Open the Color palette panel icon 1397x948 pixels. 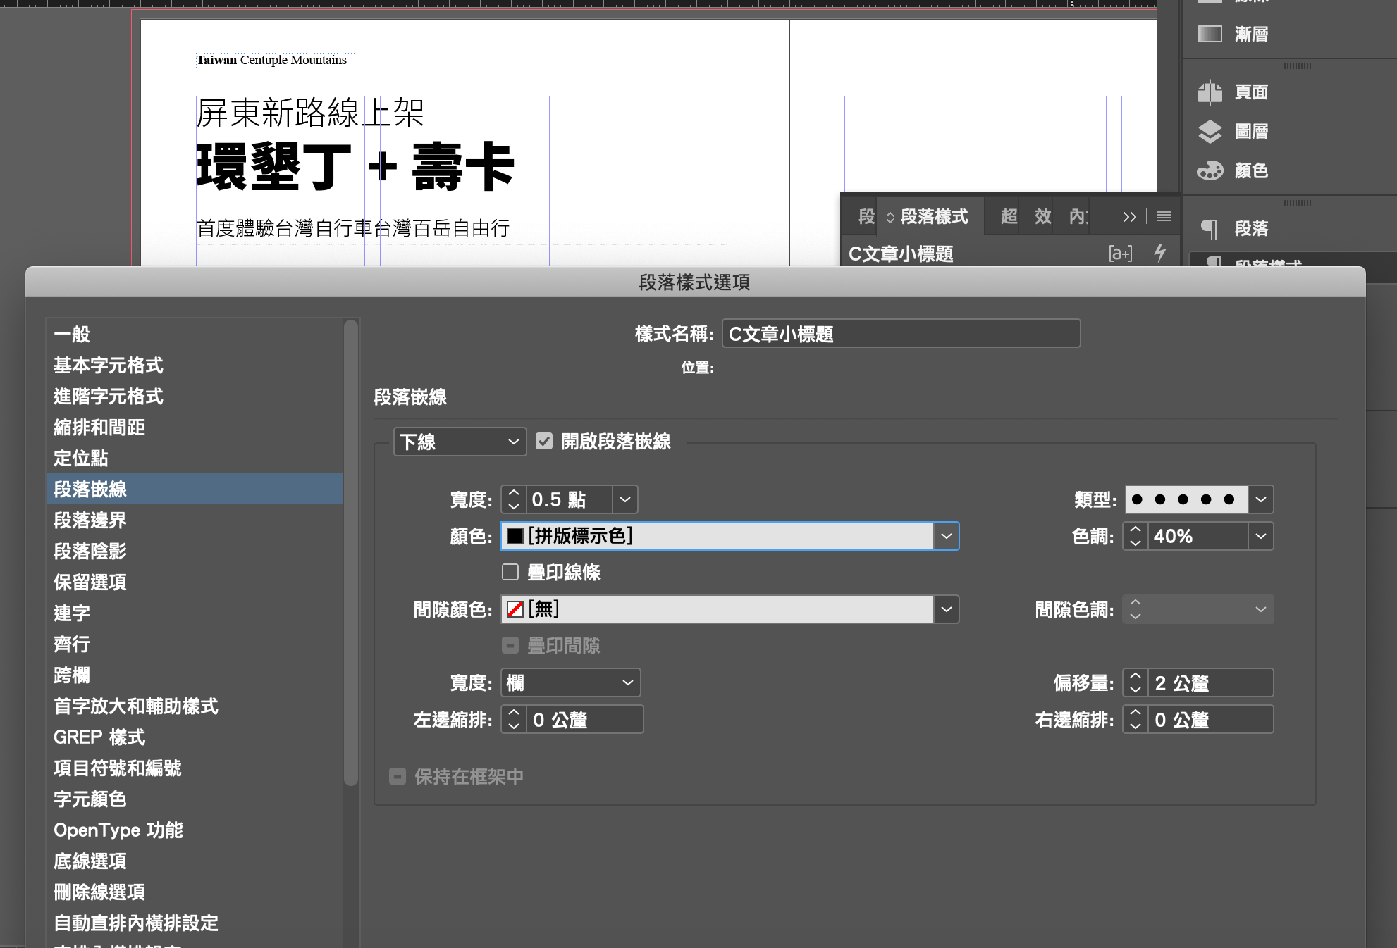click(1210, 170)
